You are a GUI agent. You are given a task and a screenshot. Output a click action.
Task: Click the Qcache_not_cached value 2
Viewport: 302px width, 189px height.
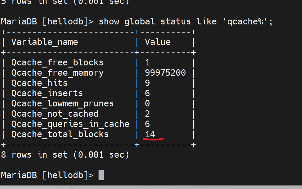tap(148, 114)
